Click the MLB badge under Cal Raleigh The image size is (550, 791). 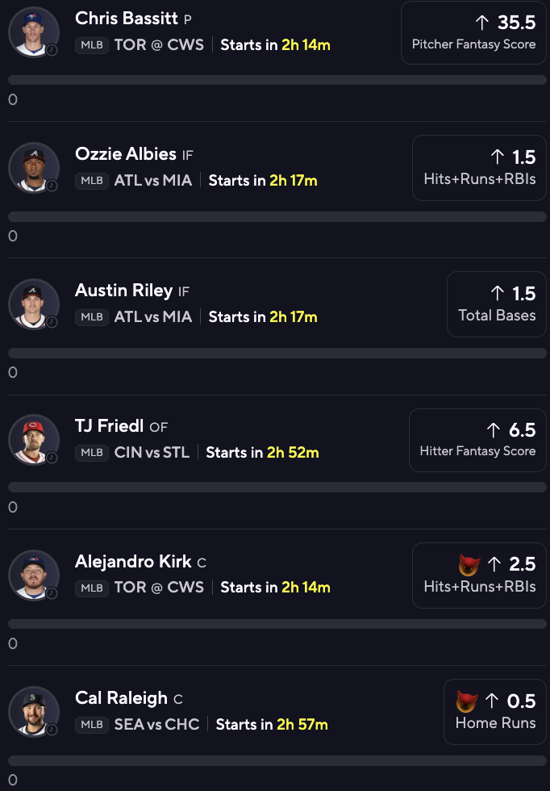tap(91, 725)
